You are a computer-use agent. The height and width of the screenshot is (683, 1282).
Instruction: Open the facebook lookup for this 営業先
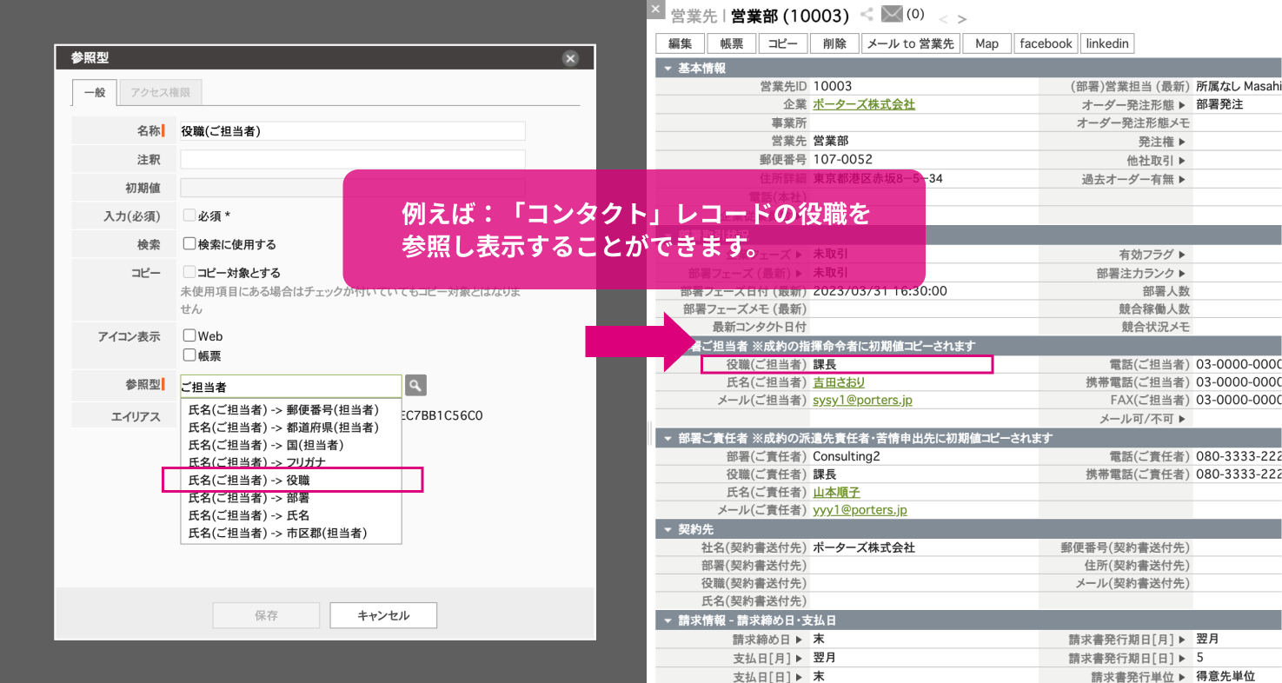[x=1046, y=43]
